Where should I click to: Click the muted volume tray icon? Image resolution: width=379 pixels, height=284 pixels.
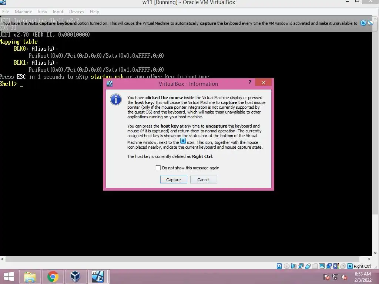(344, 277)
